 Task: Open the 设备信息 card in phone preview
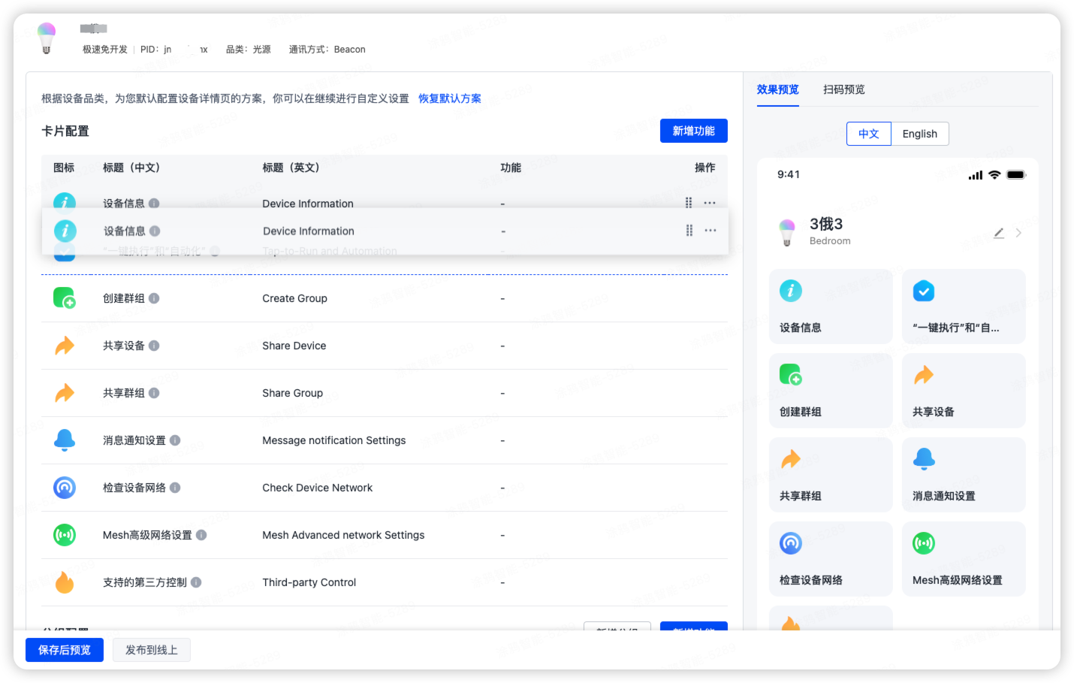pyautogui.click(x=831, y=307)
